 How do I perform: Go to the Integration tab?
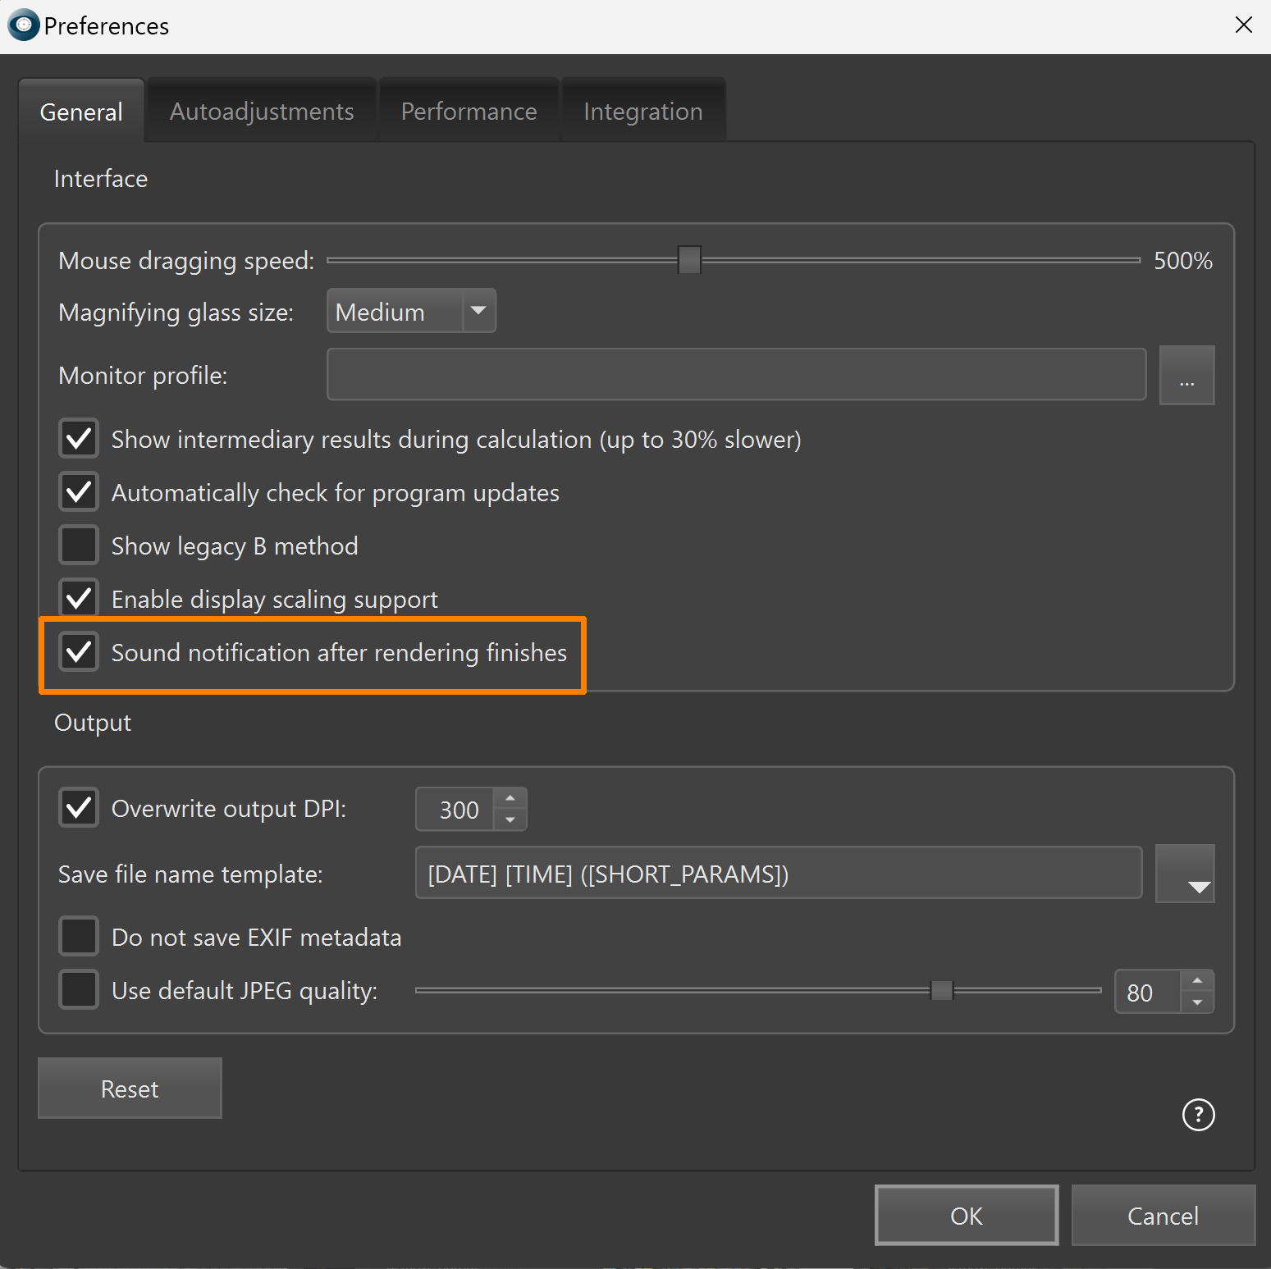(x=642, y=112)
